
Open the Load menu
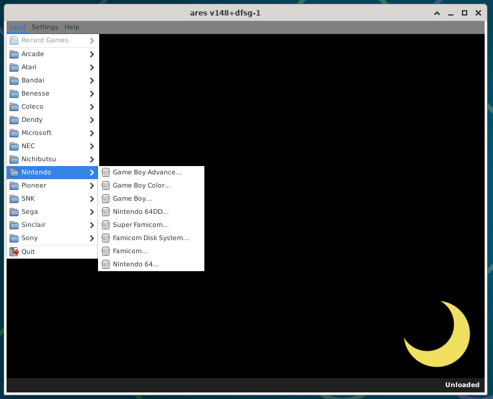coord(17,27)
